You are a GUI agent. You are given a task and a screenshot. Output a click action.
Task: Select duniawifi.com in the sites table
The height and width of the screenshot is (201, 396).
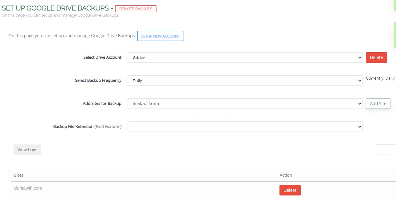[28, 188]
